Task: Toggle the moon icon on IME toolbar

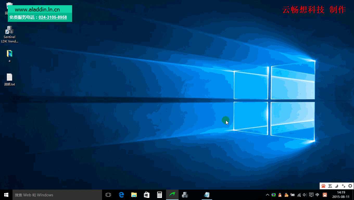Action: click(337, 186)
